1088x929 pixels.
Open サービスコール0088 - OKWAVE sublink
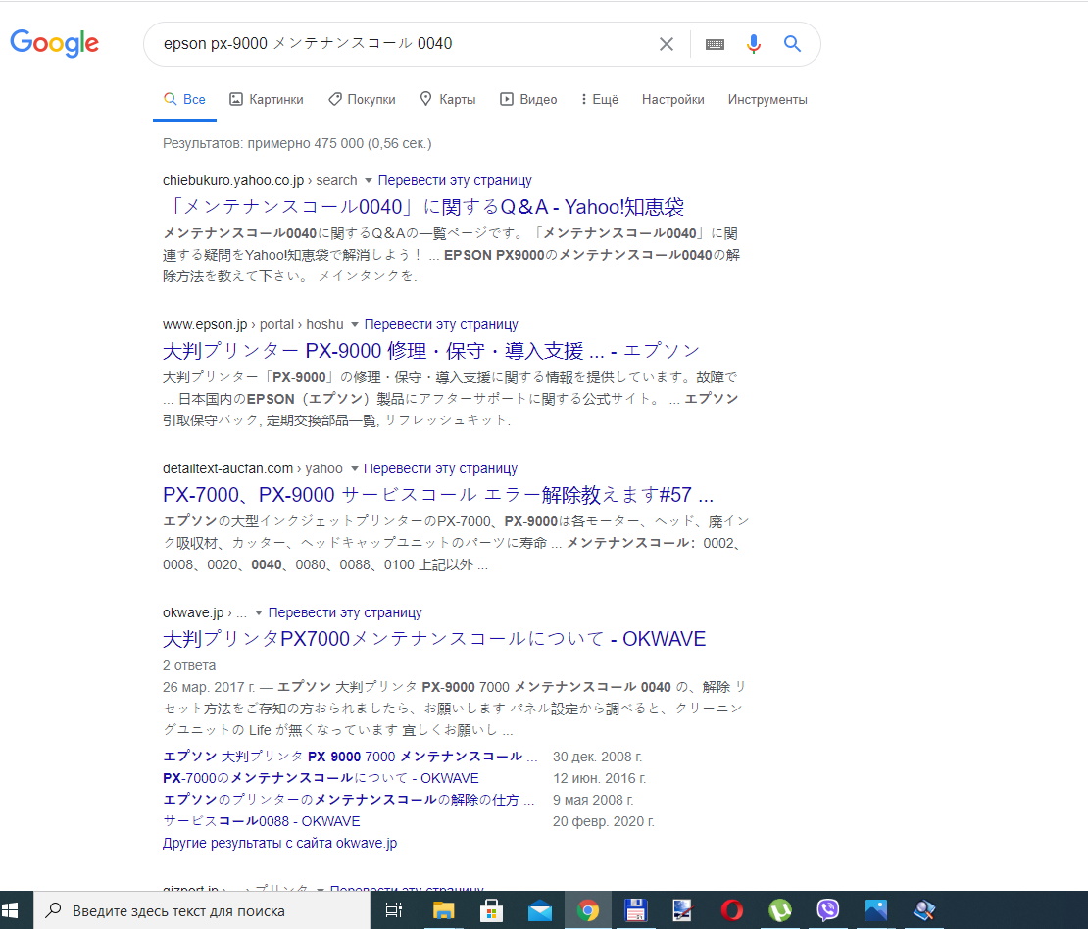tap(262, 821)
